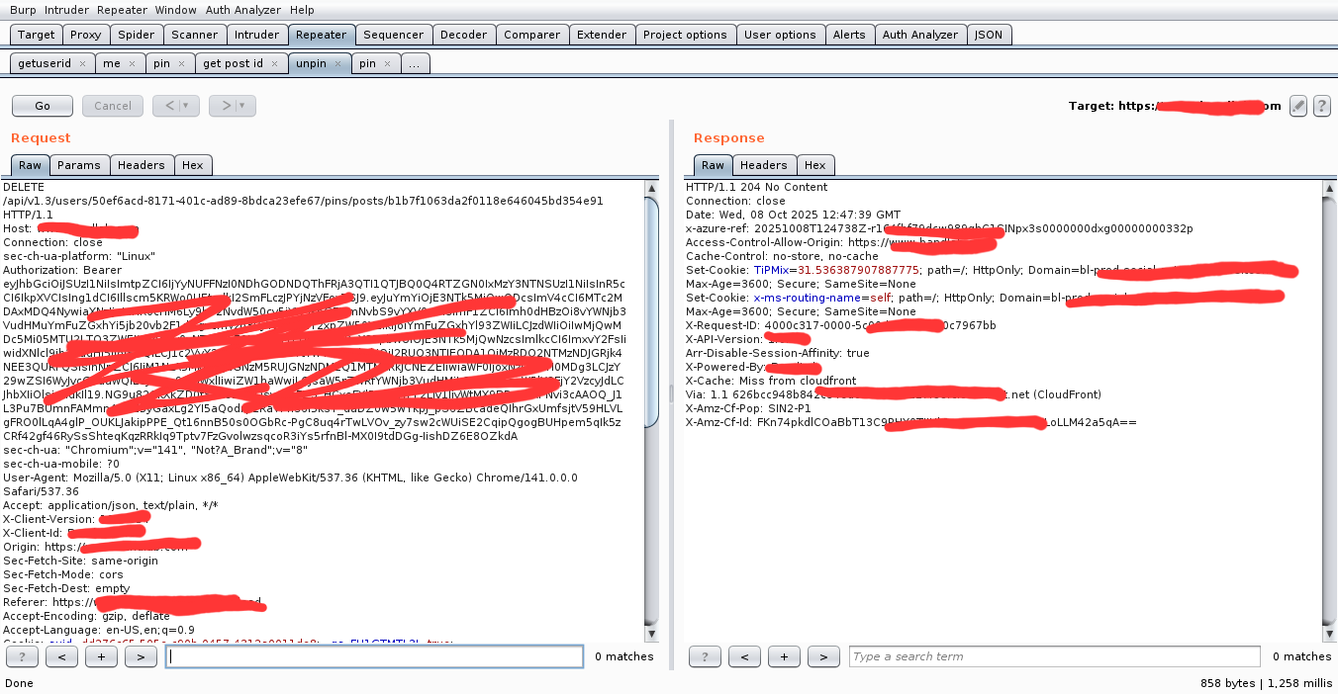1338x694 pixels.
Task: Switch to the Decoder tab
Action: click(463, 35)
